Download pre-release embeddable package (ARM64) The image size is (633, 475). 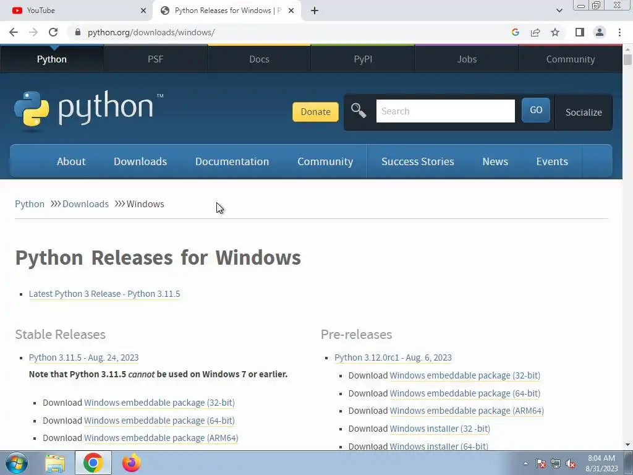(x=467, y=411)
